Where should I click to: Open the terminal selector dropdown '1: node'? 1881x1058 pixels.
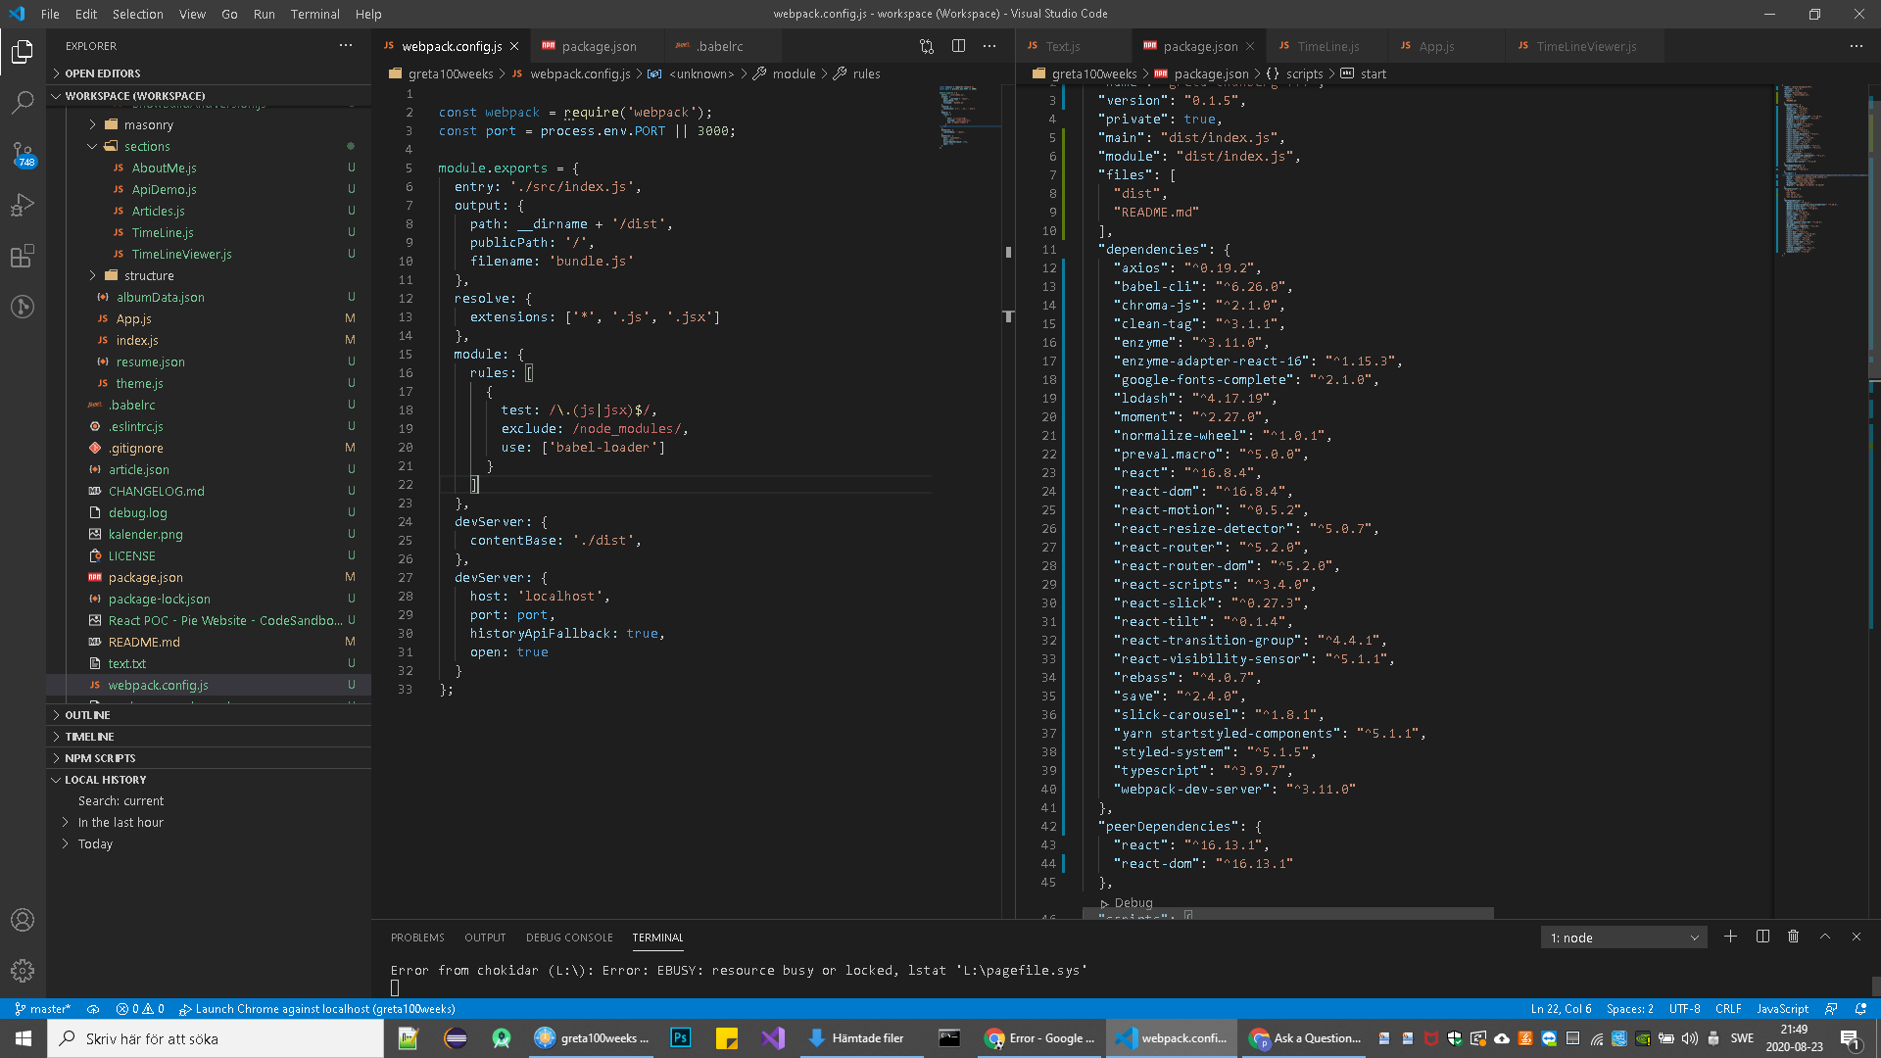[x=1623, y=938]
